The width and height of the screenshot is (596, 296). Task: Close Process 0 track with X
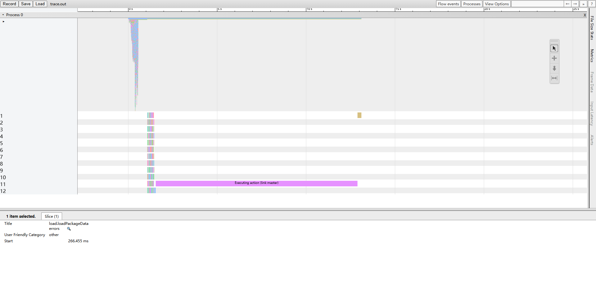[x=585, y=15]
